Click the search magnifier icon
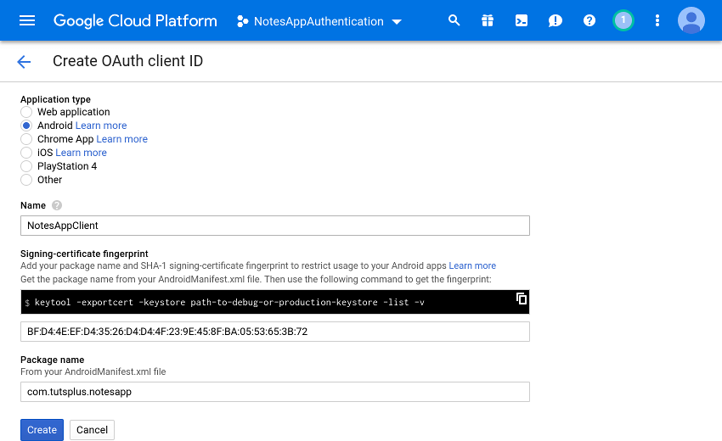The height and width of the screenshot is (441, 722). coord(454,20)
